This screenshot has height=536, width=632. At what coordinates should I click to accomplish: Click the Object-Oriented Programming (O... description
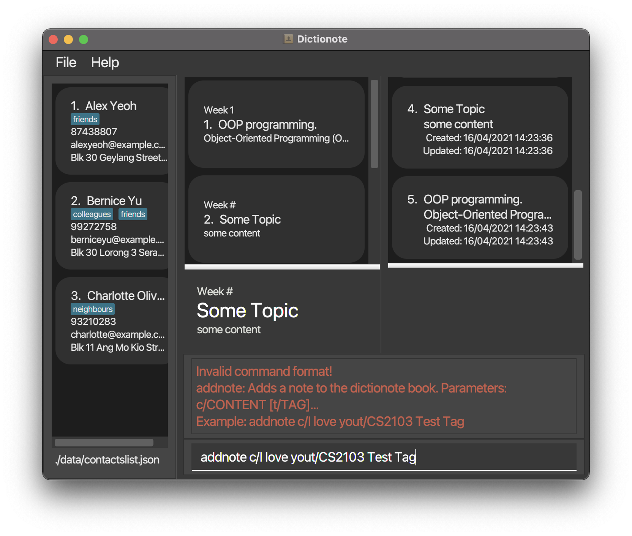coord(276,138)
